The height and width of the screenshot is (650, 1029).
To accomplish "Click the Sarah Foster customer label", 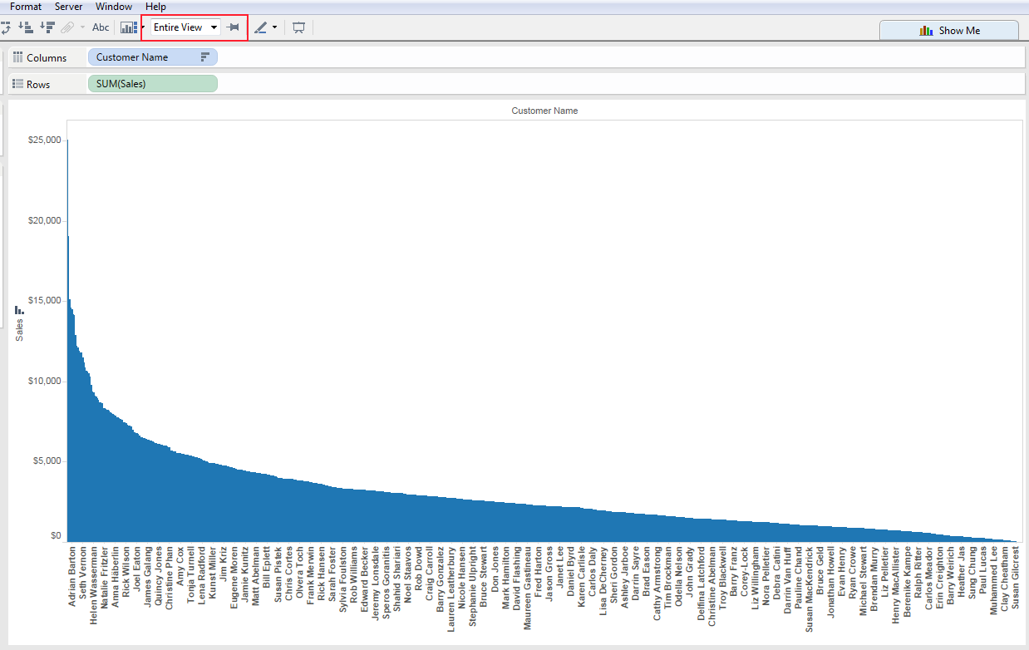I will pos(332,573).
